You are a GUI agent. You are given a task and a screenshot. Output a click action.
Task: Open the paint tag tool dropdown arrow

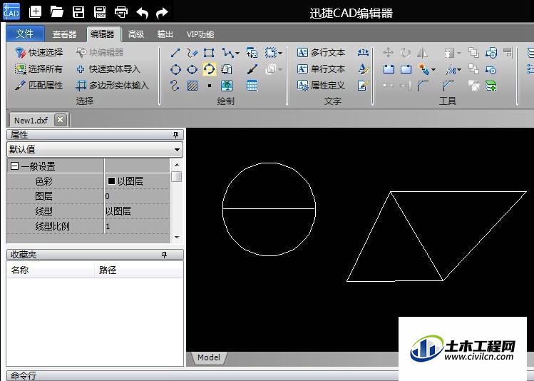tap(433, 70)
